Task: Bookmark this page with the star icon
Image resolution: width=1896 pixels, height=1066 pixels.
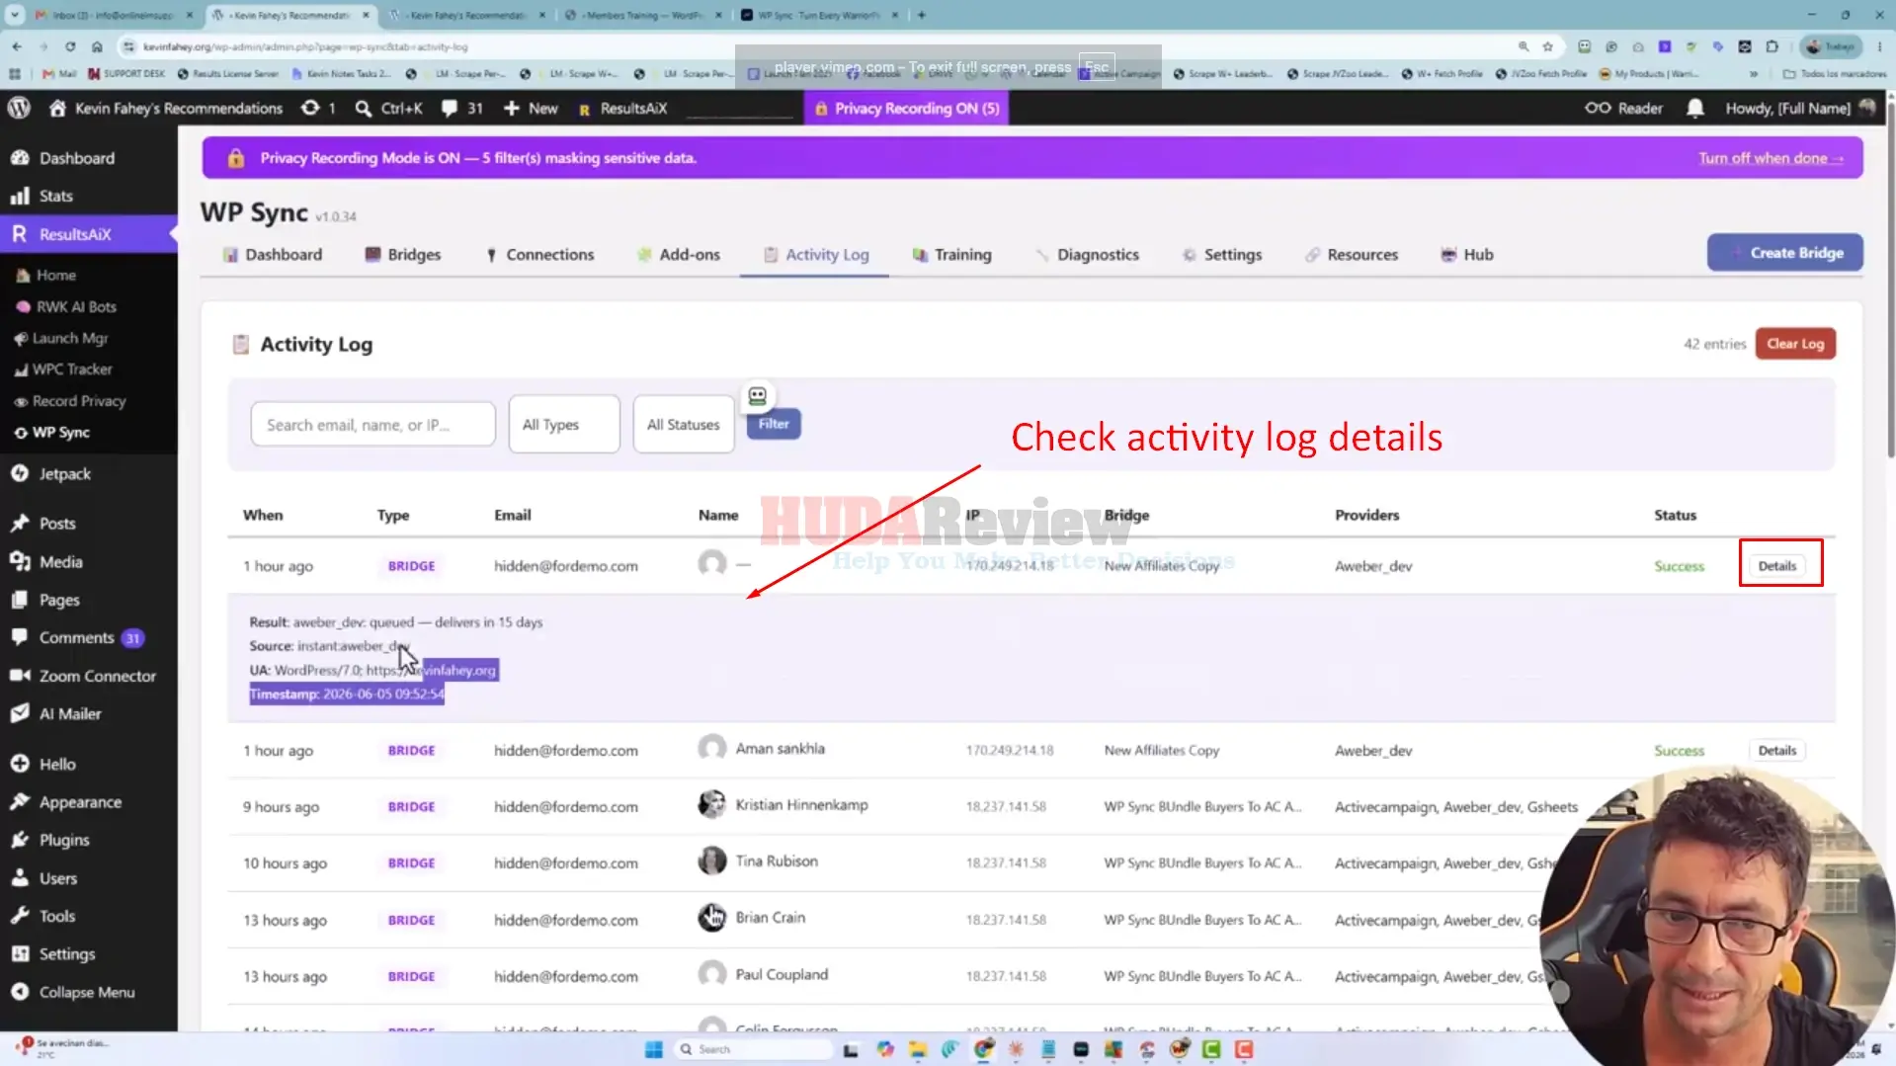Action: coord(1548,46)
